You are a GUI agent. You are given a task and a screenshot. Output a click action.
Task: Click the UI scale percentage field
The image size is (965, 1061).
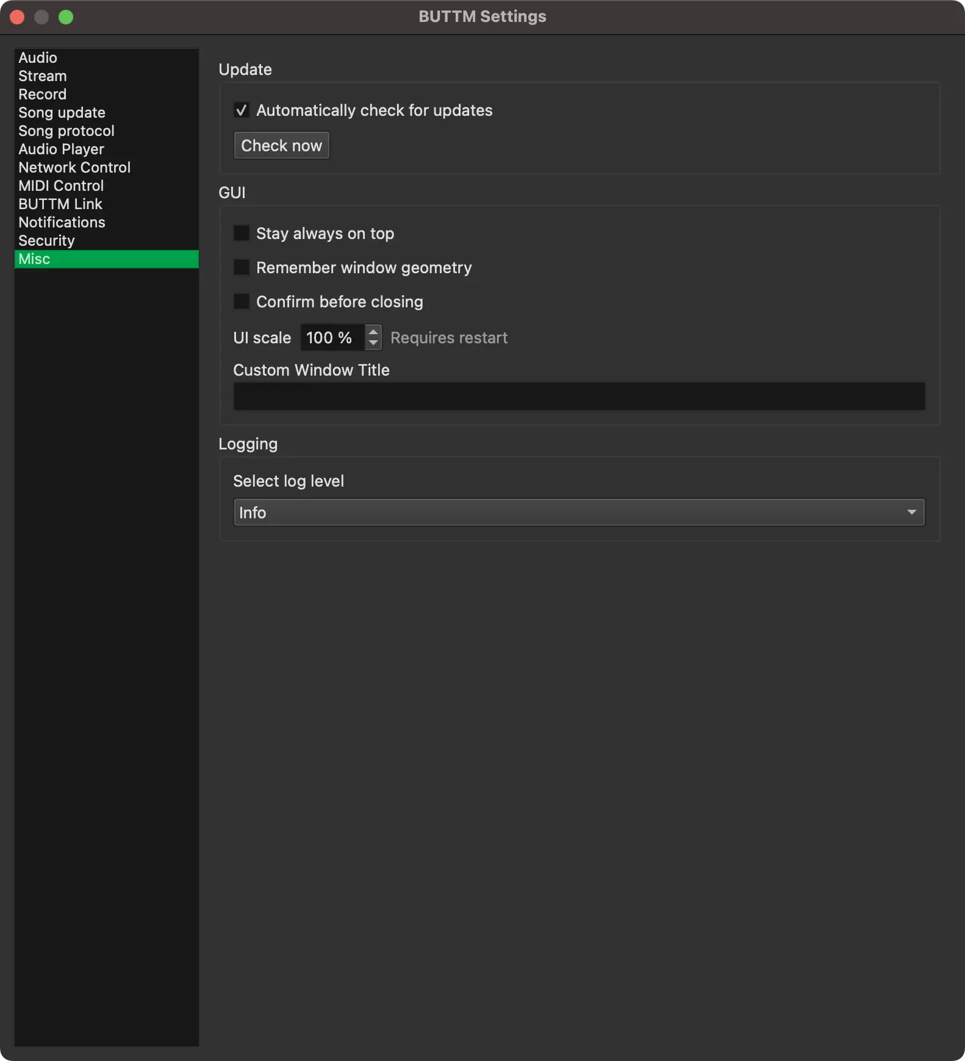point(332,338)
